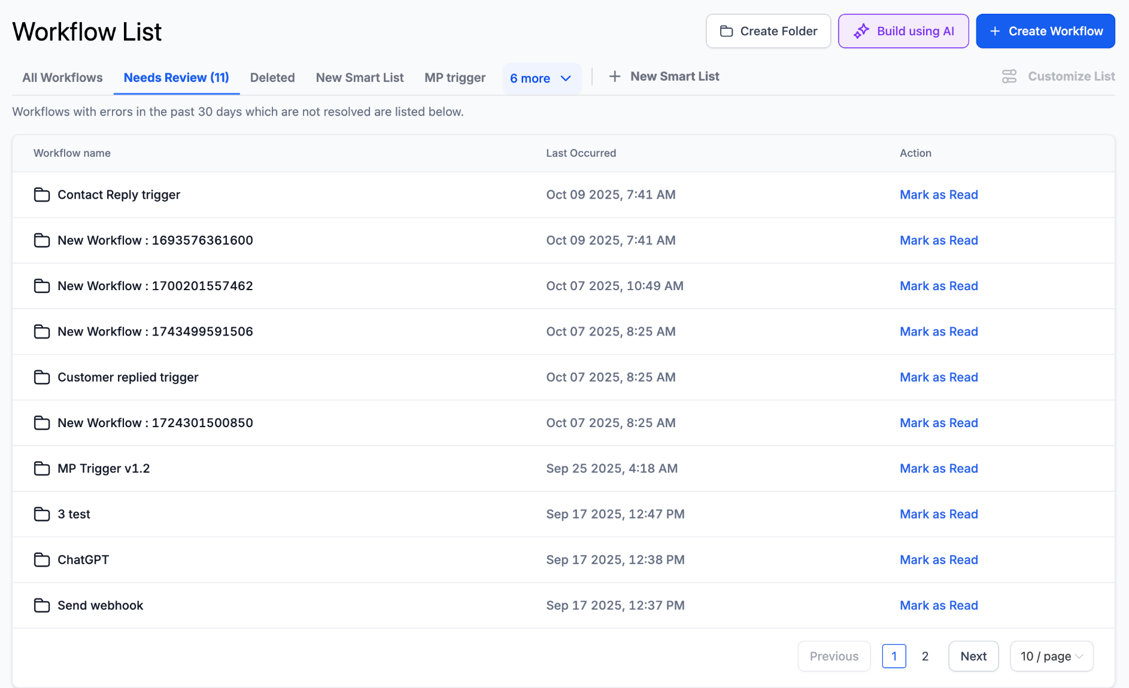Add a New Smart List via plus button
The height and width of the screenshot is (688, 1129).
tap(664, 77)
